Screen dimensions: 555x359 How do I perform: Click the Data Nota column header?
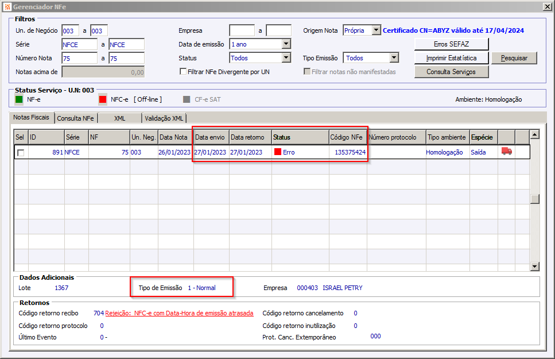tap(176, 137)
